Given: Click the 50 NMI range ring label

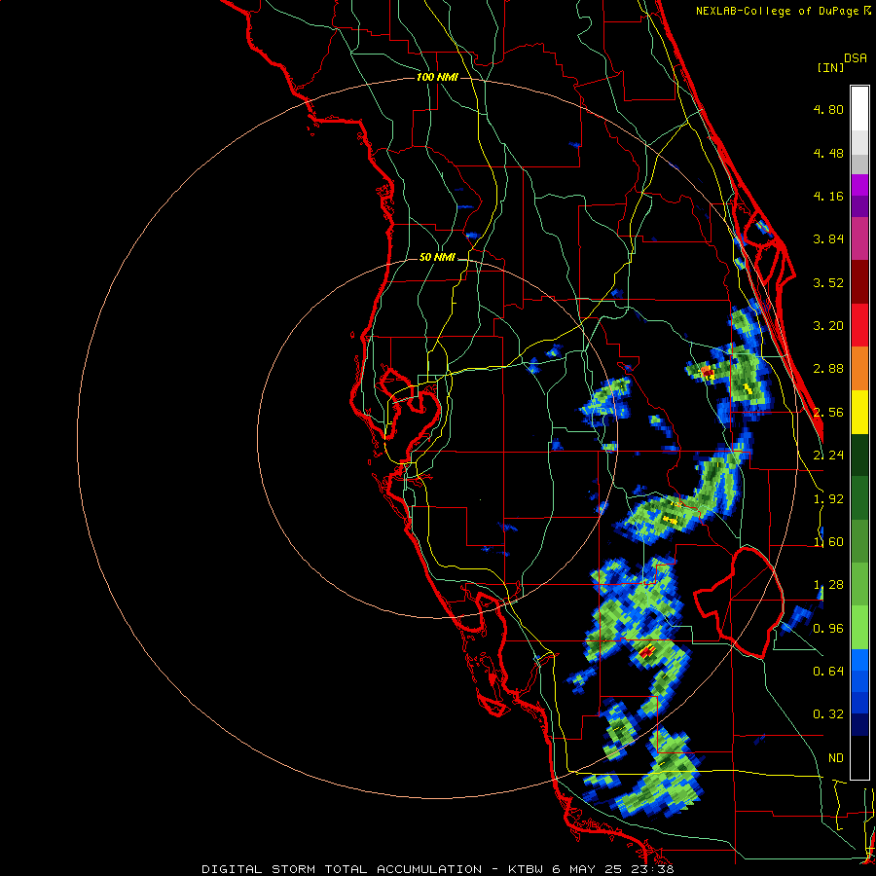Looking at the screenshot, I should pos(437,258).
